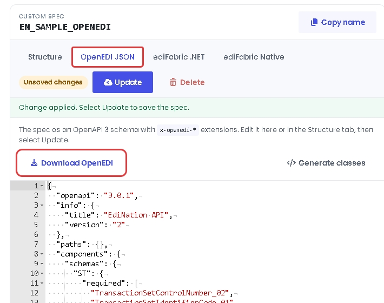Click the "paths" key on line 7
The width and height of the screenshot is (384, 303).
(73, 244)
